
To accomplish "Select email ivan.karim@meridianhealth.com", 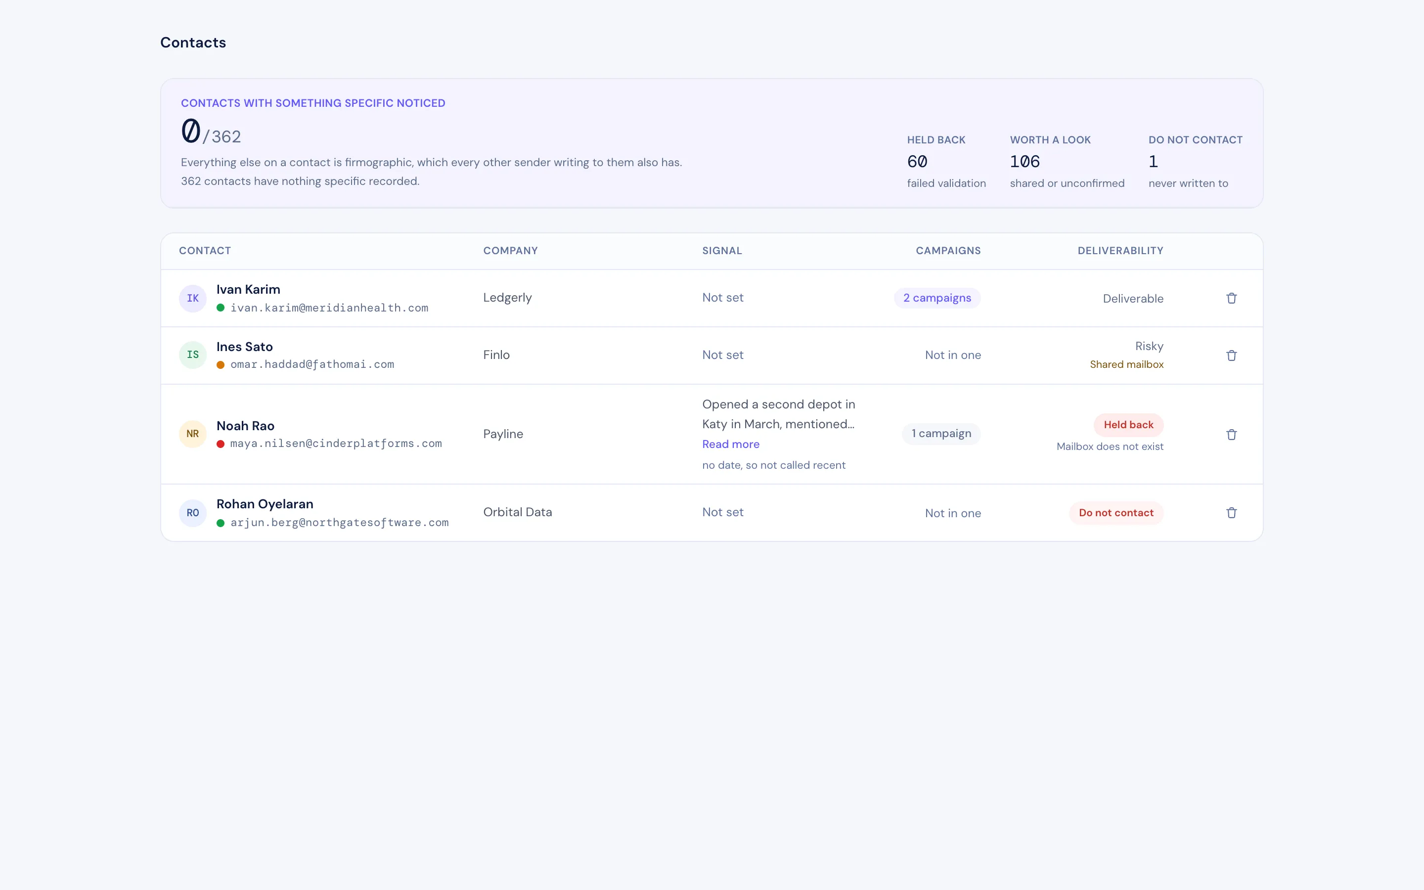I will [329, 308].
